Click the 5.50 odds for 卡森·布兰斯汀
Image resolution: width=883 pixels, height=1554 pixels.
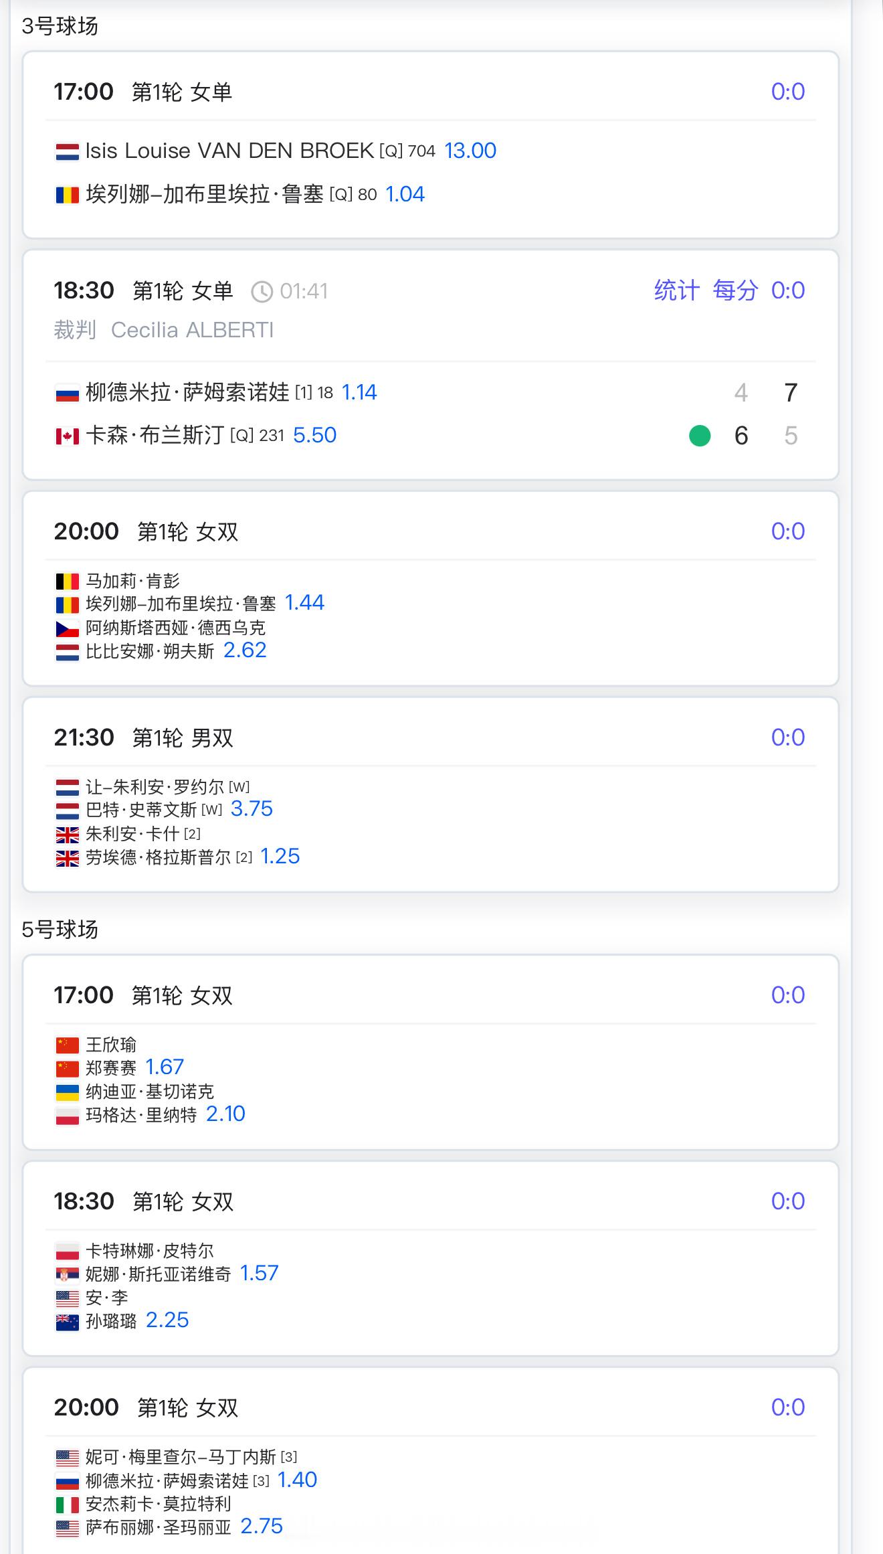coord(314,435)
